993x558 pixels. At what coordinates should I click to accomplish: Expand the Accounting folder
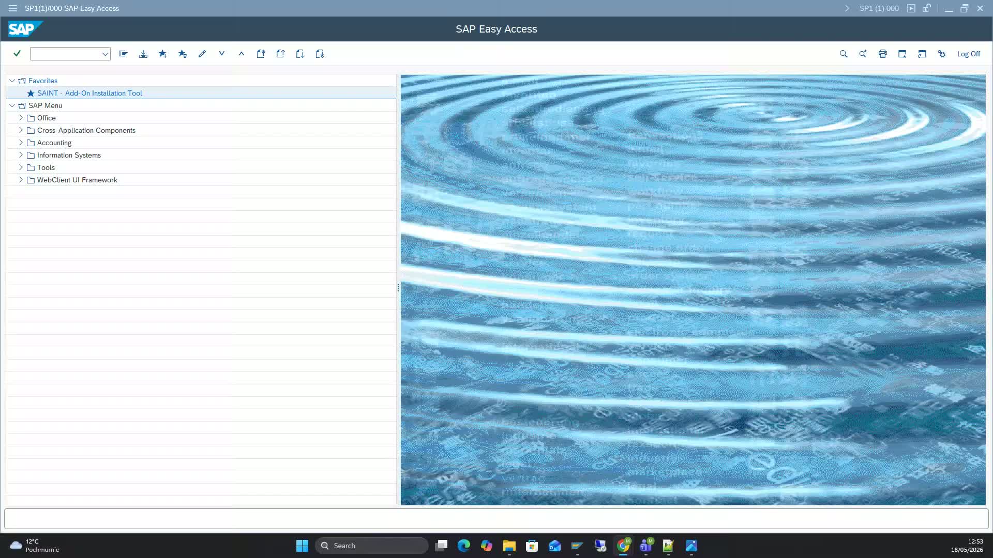(21, 143)
